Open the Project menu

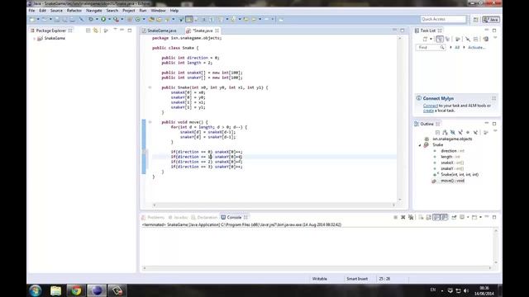[129, 11]
